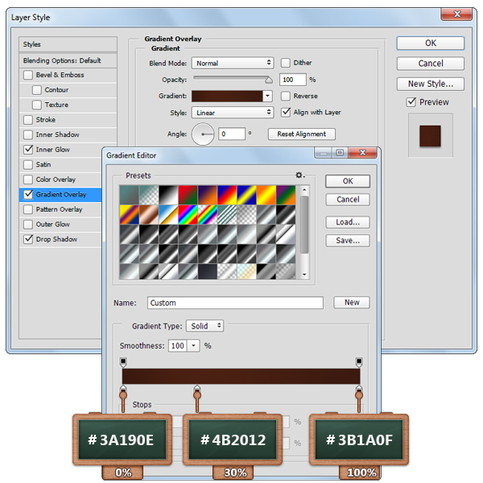
Task: Select the left opacity stop above gradient bar
Action: pyautogui.click(x=122, y=361)
